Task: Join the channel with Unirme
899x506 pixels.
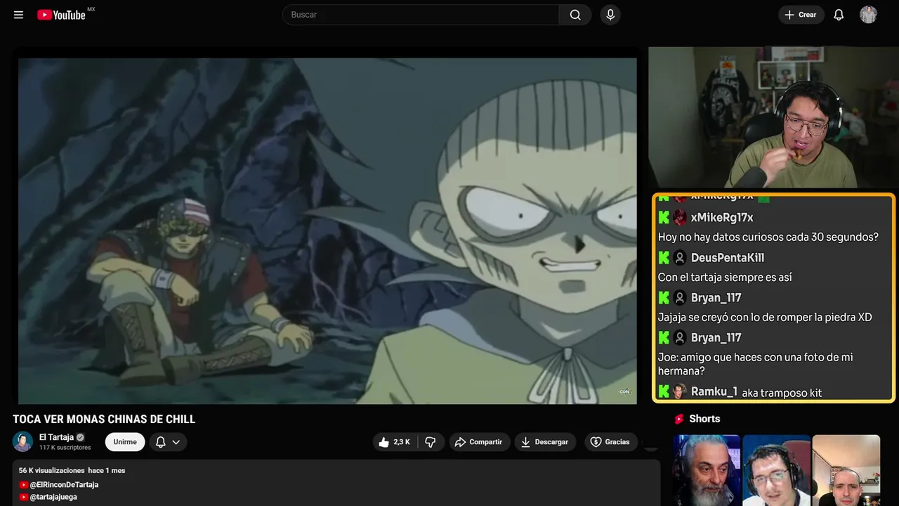Action: [x=125, y=442]
